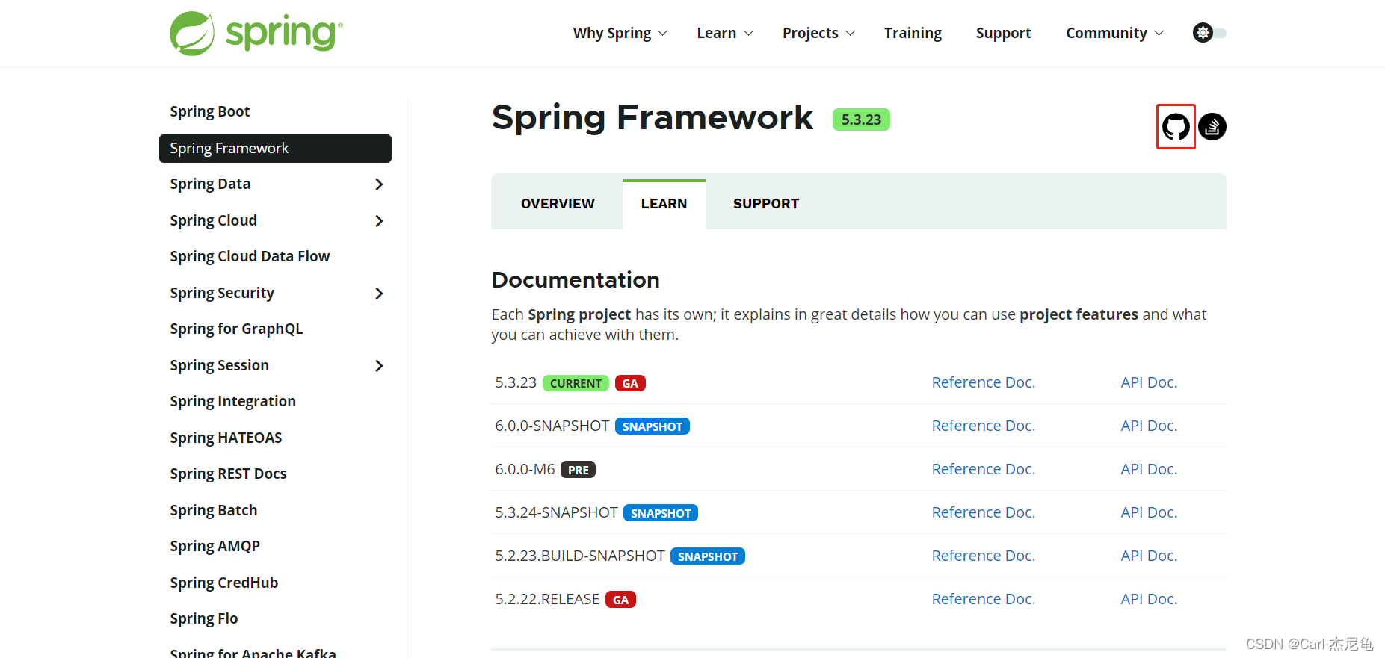
Task: Open the Training page
Action: (913, 33)
